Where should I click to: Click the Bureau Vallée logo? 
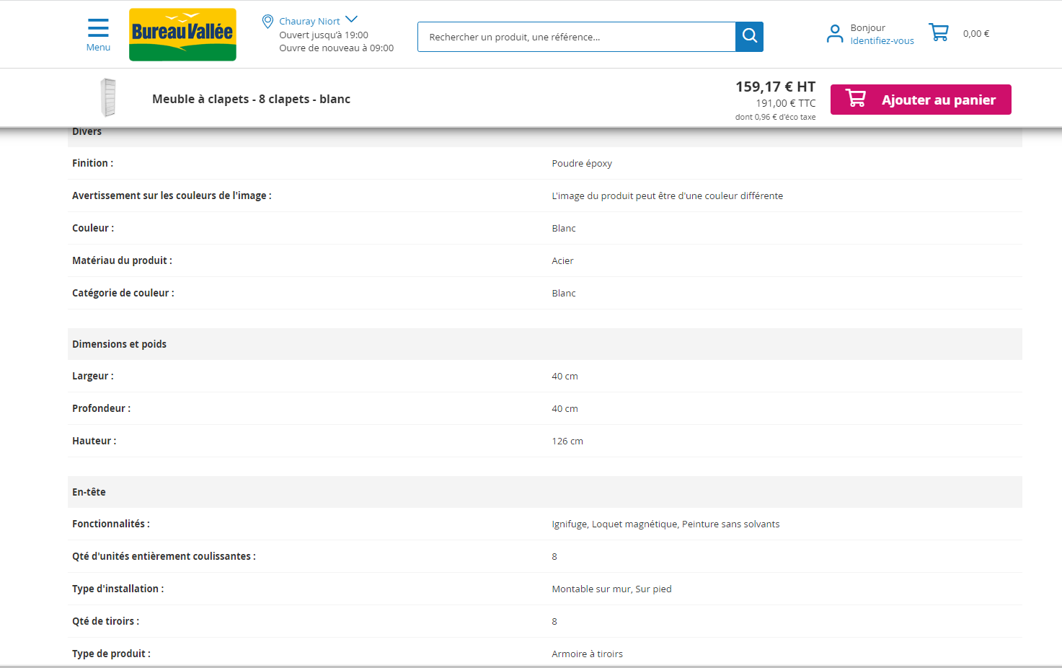[x=182, y=35]
